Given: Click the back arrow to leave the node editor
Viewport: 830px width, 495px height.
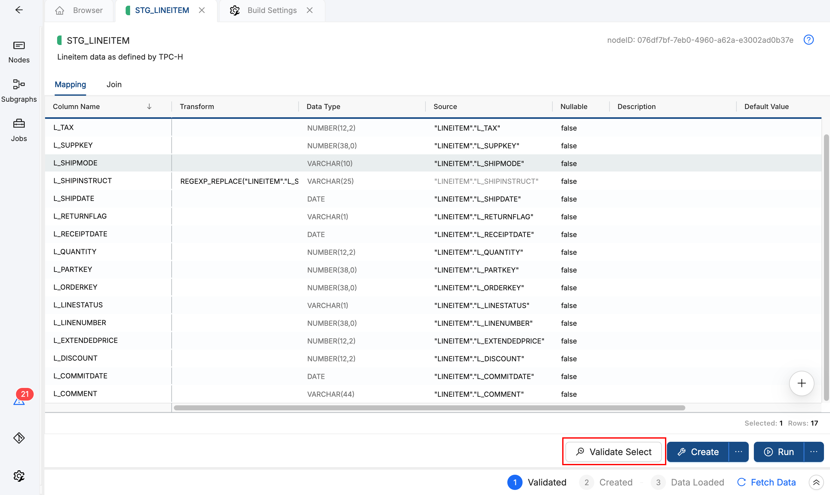Looking at the screenshot, I should click(19, 10).
